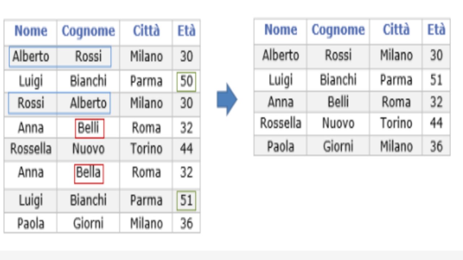
Task: Click the "Nome" header in the left table
Action: (x=31, y=31)
